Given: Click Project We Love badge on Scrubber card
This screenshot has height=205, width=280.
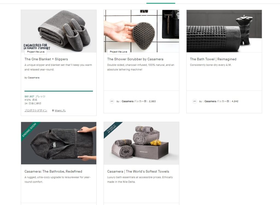Looking at the screenshot, I should pos(118,52).
